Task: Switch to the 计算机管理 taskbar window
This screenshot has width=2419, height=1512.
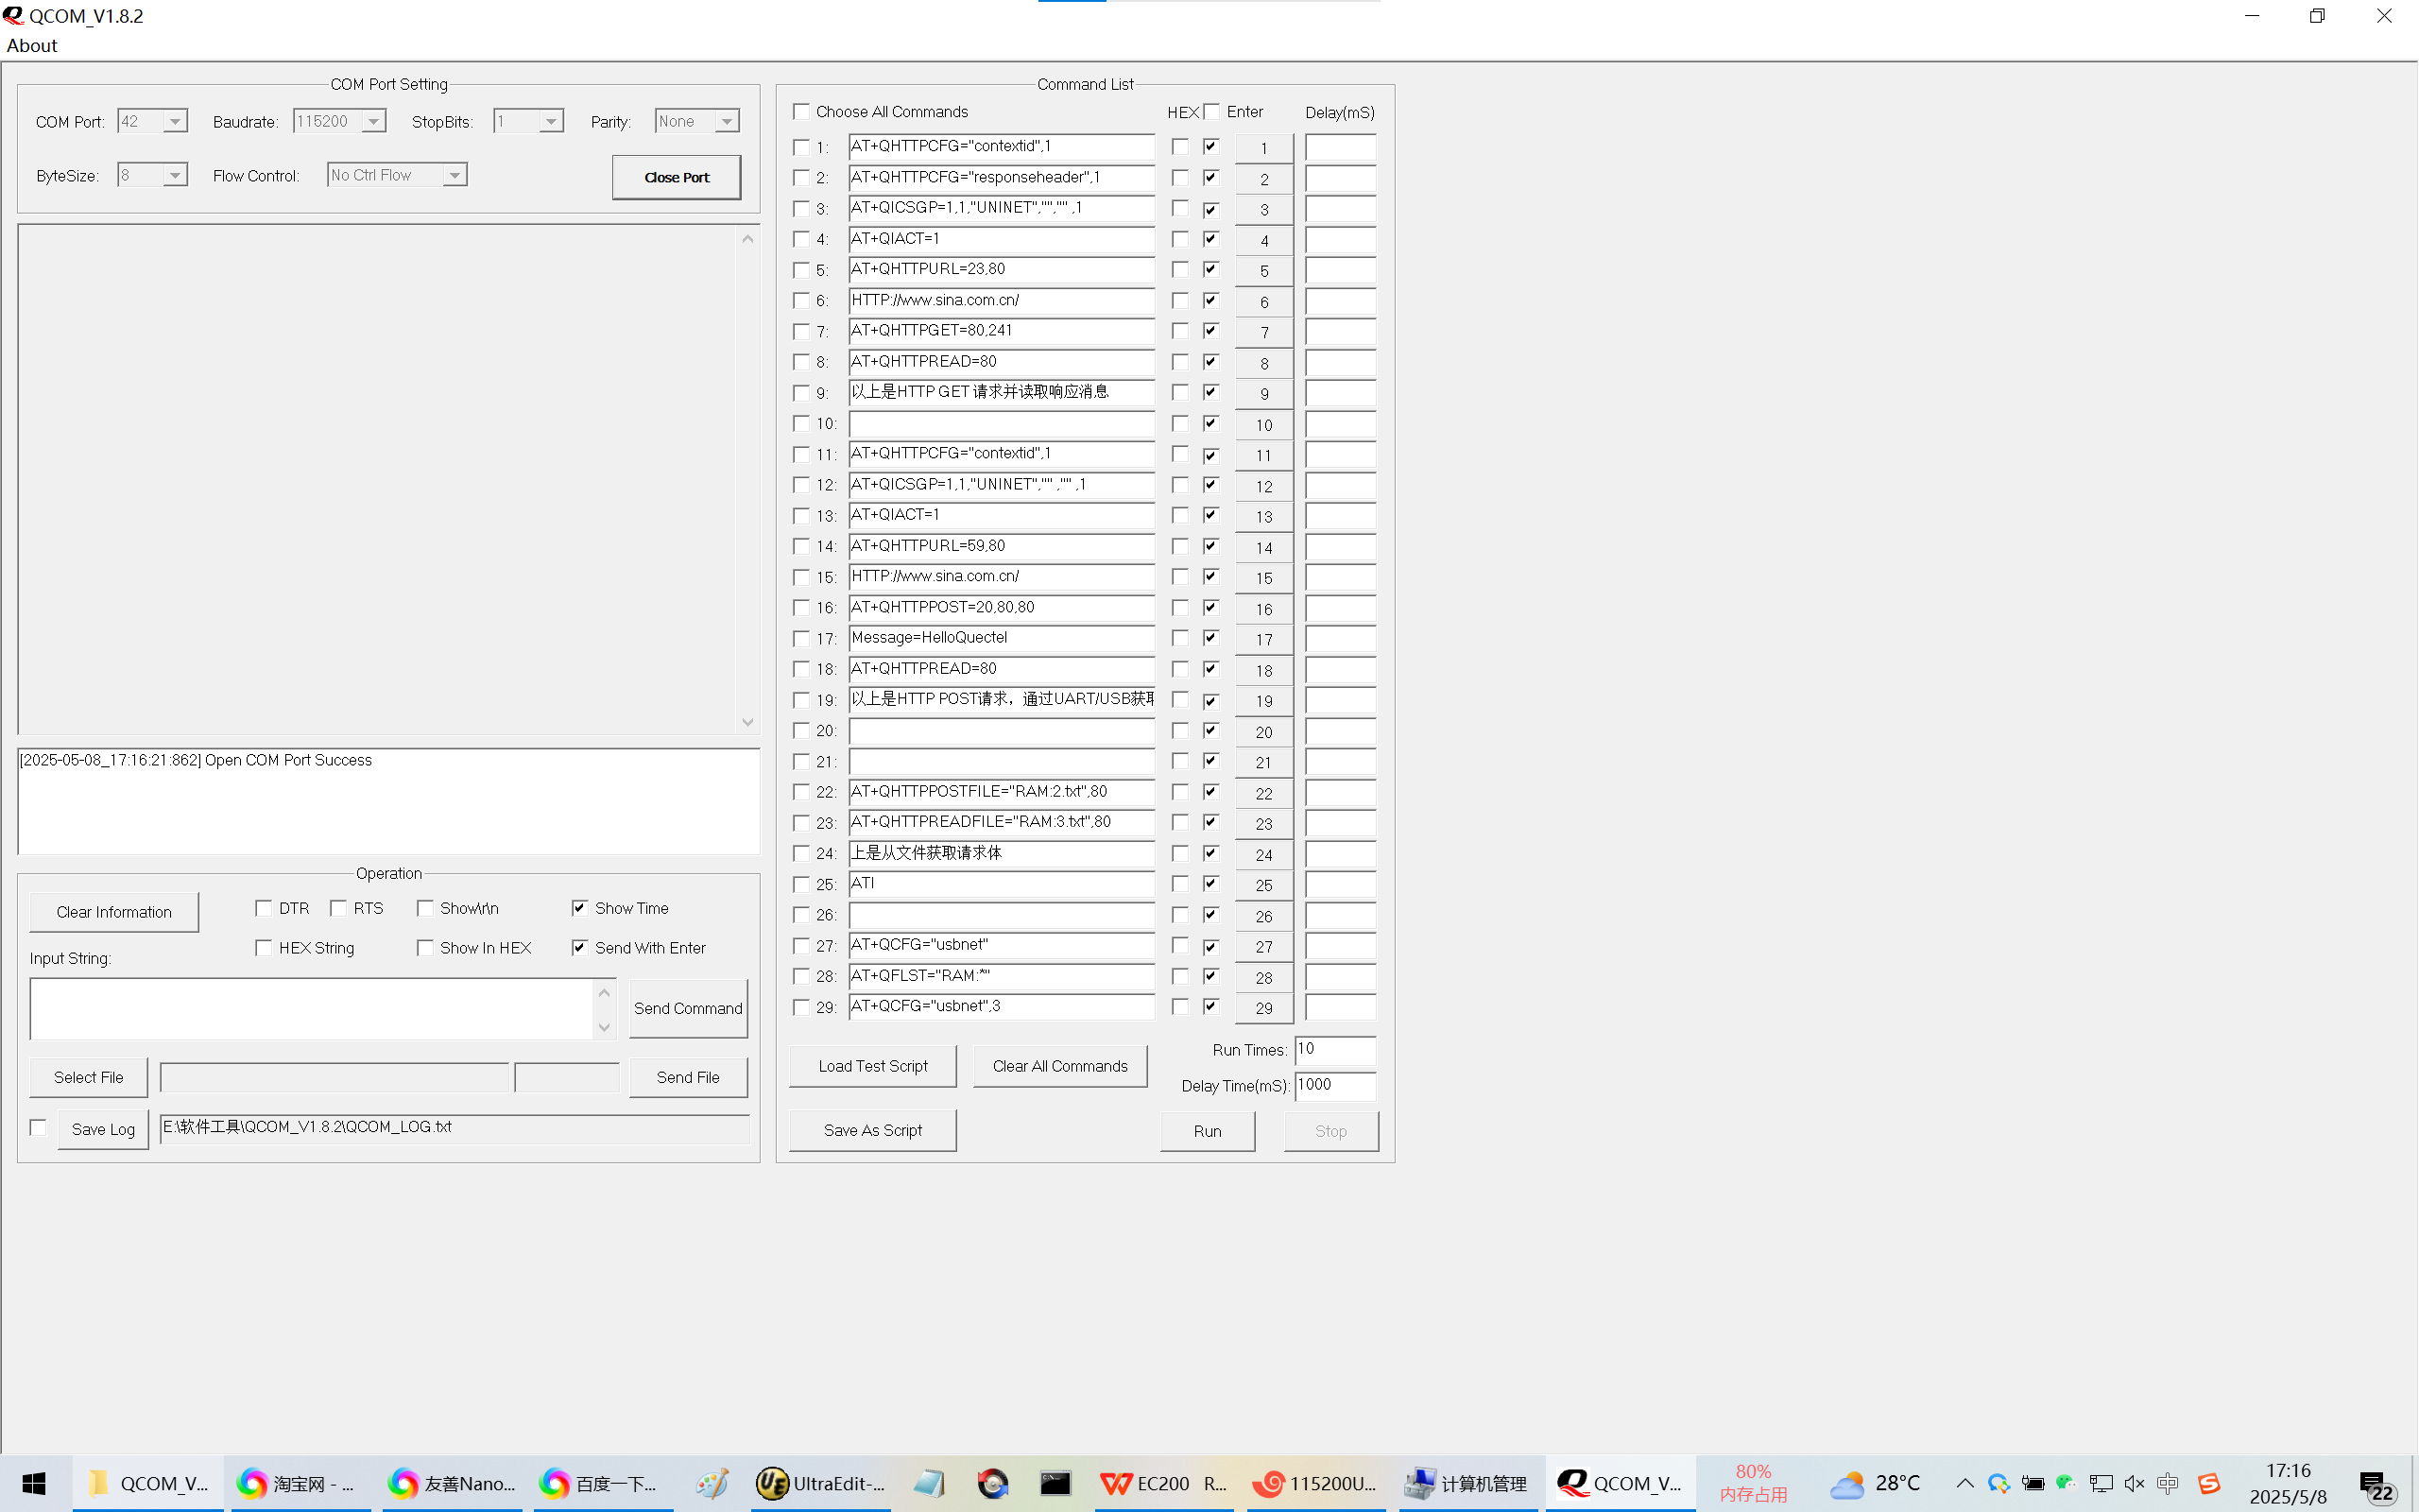Action: click(x=1467, y=1483)
